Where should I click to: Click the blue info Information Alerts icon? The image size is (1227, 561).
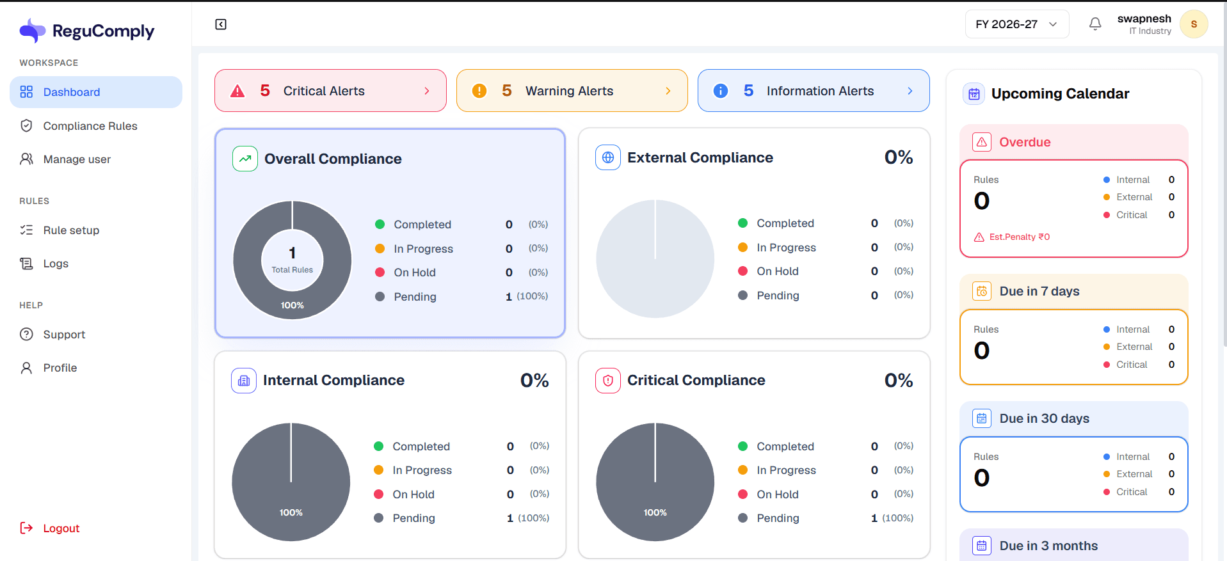pyautogui.click(x=721, y=91)
